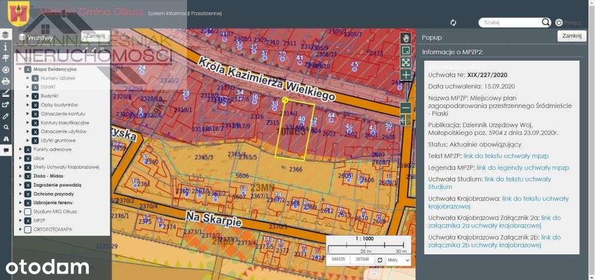Click into the Szukaj search field

point(508,22)
